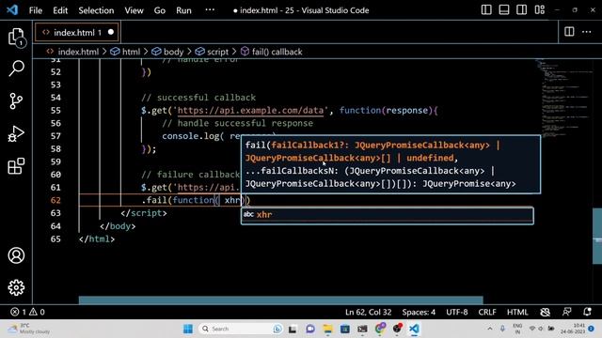Open the Chrome taskbar icon
The width and height of the screenshot is (602, 338).
[x=380, y=329]
